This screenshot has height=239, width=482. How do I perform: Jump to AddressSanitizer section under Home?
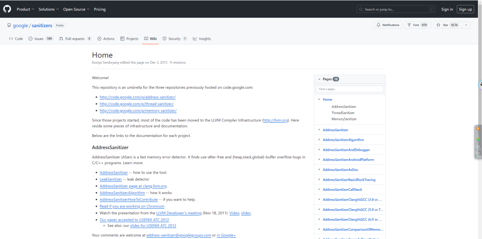344,107
